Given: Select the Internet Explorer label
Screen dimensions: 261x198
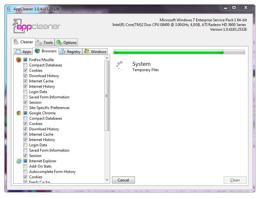Looking at the screenshot, I should [x=43, y=161].
